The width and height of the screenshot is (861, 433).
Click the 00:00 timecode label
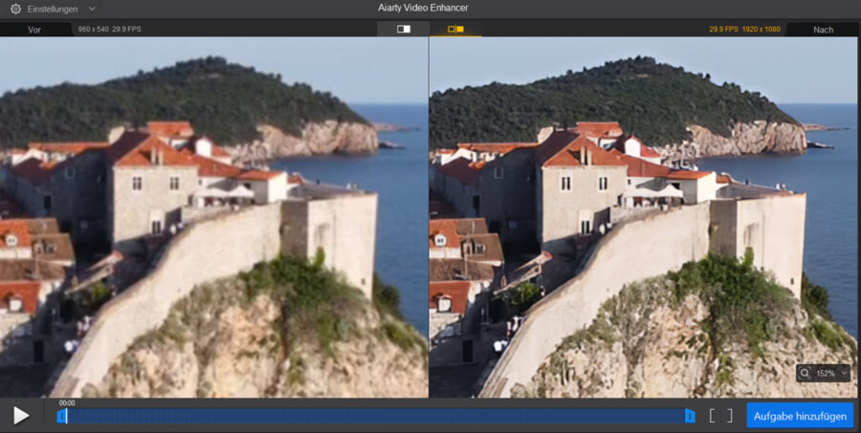67,402
